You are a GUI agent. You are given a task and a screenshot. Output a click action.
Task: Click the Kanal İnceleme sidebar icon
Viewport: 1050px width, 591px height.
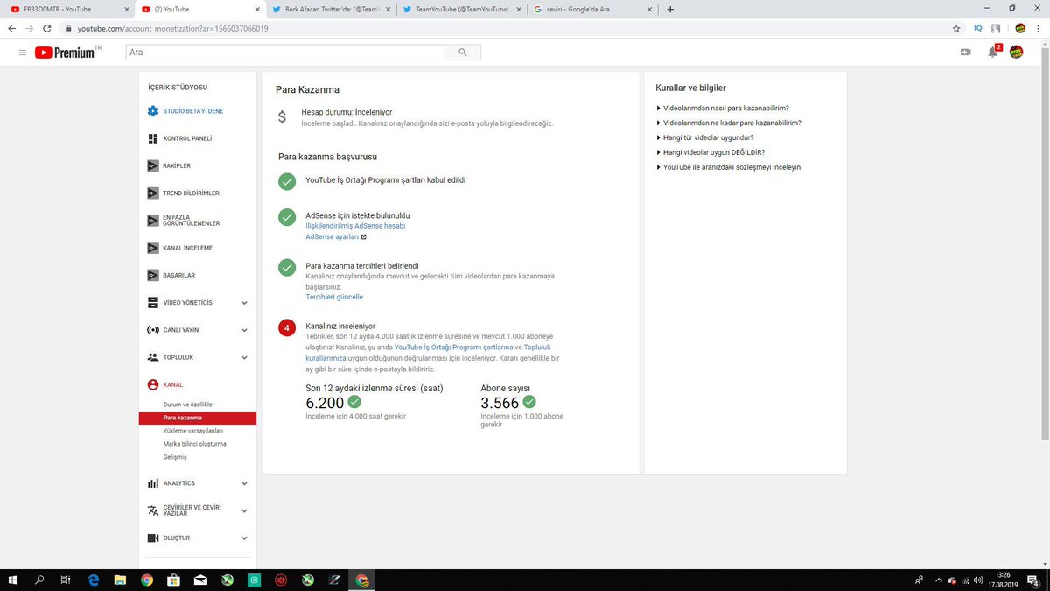pyautogui.click(x=153, y=248)
